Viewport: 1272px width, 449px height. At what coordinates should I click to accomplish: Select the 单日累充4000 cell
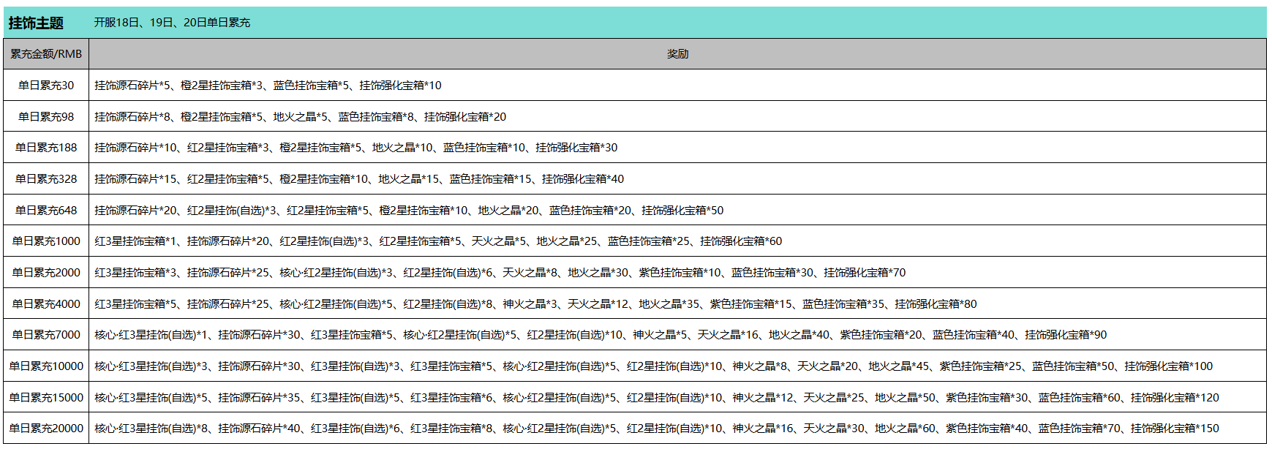tap(46, 304)
